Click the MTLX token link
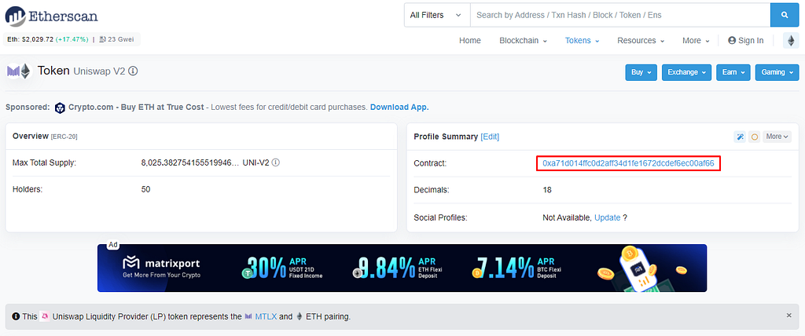The width and height of the screenshot is (805, 336). (266, 316)
